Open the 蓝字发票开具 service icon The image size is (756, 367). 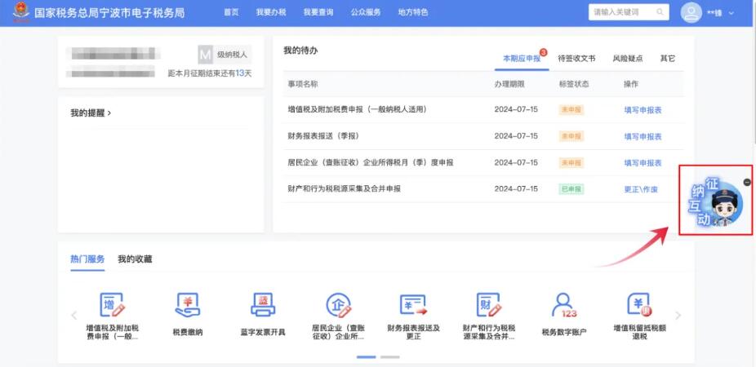(262, 306)
